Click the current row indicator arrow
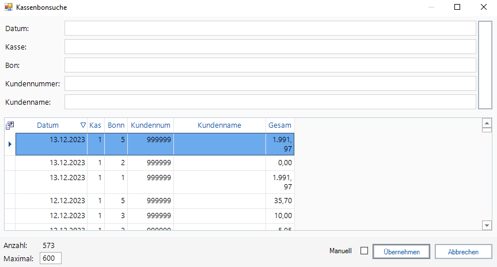 tap(9, 144)
